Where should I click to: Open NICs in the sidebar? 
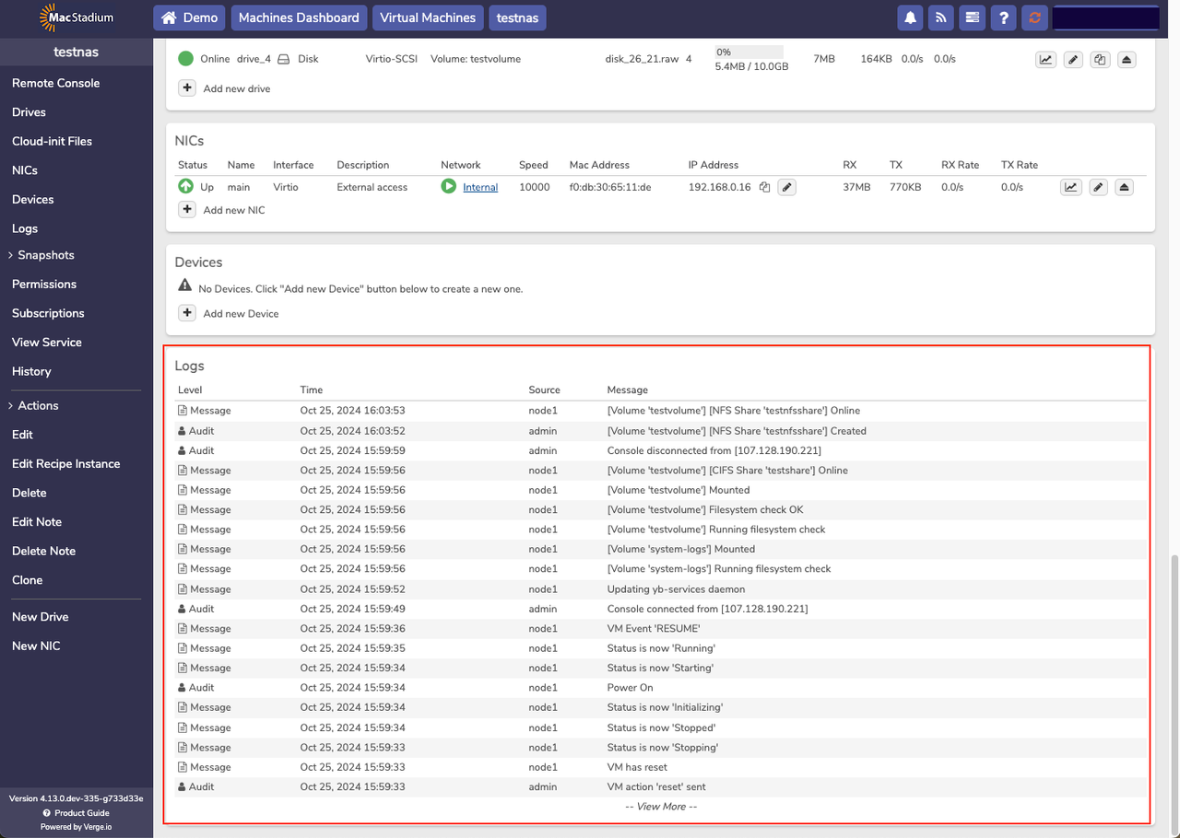pyautogui.click(x=25, y=170)
